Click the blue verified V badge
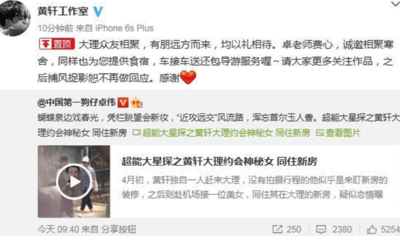The height and width of the screenshot is (236, 400). point(98,12)
